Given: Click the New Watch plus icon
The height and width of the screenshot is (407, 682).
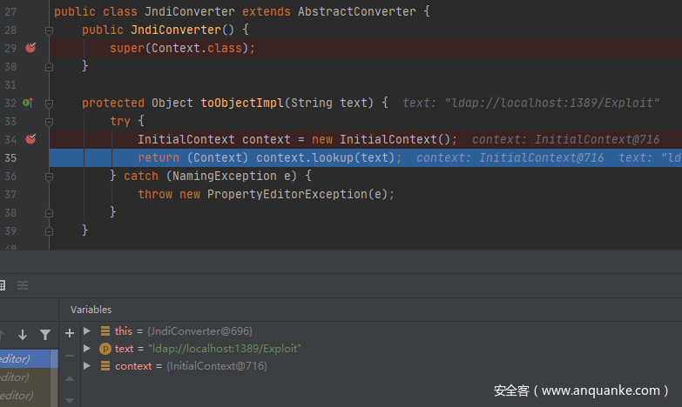Looking at the screenshot, I should 70,332.
